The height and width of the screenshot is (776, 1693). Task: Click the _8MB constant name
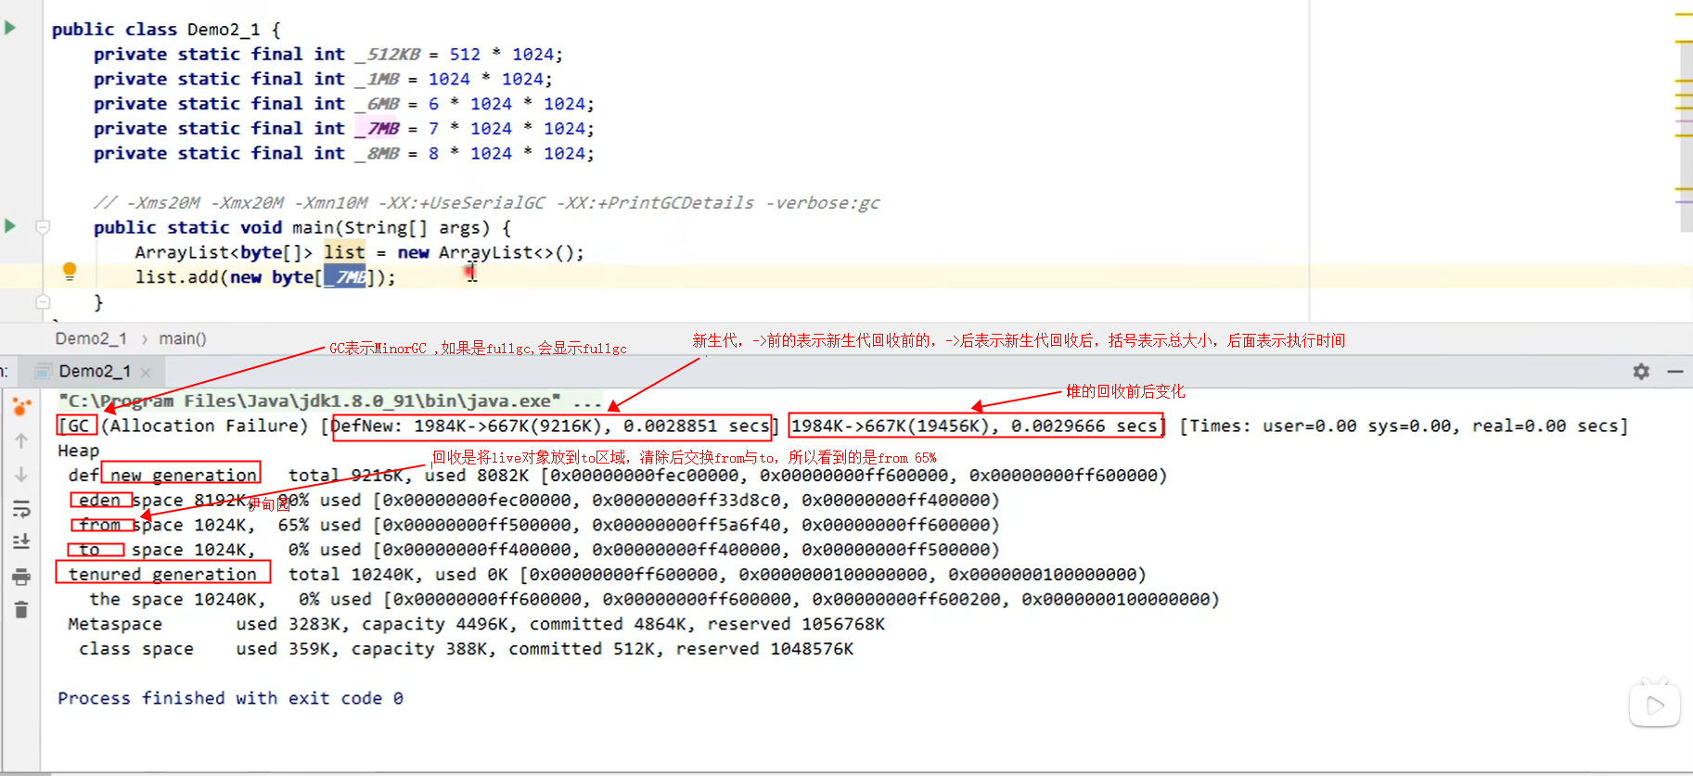tap(378, 153)
